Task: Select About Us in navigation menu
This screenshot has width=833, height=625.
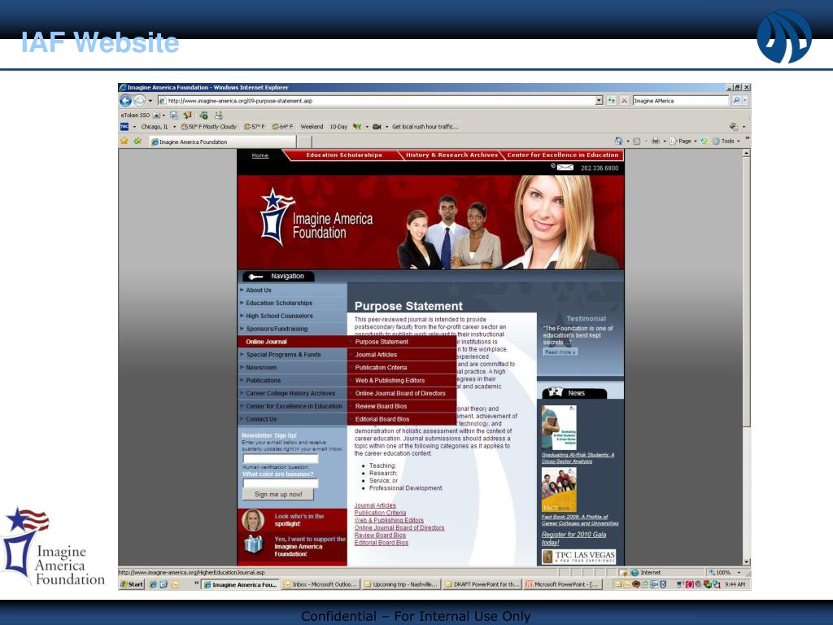Action: (x=292, y=291)
